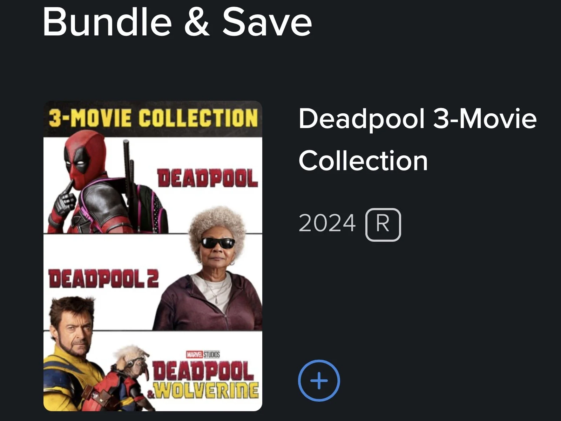The height and width of the screenshot is (421, 561).
Task: Tap the yellow Wolverine word in logo
Action: tap(207, 390)
